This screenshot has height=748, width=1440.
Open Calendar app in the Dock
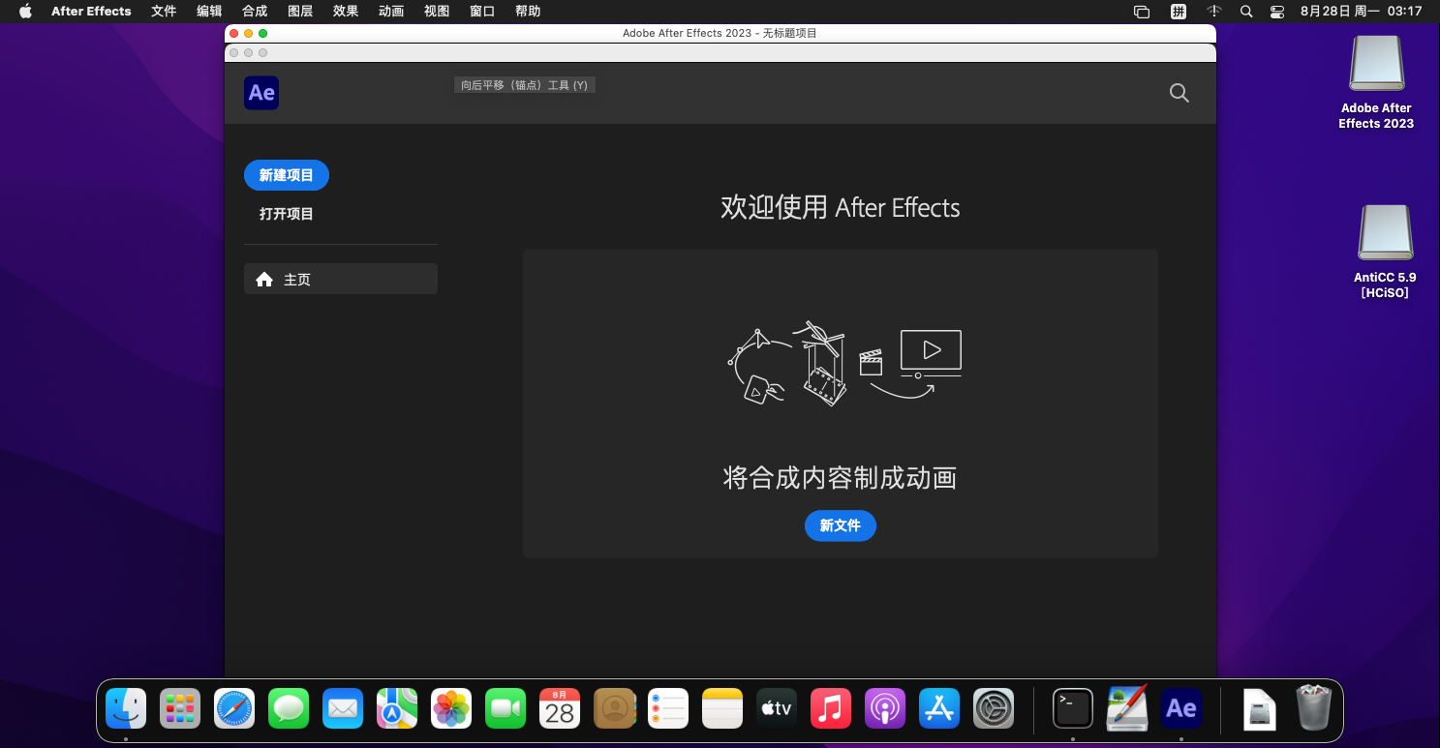point(560,708)
